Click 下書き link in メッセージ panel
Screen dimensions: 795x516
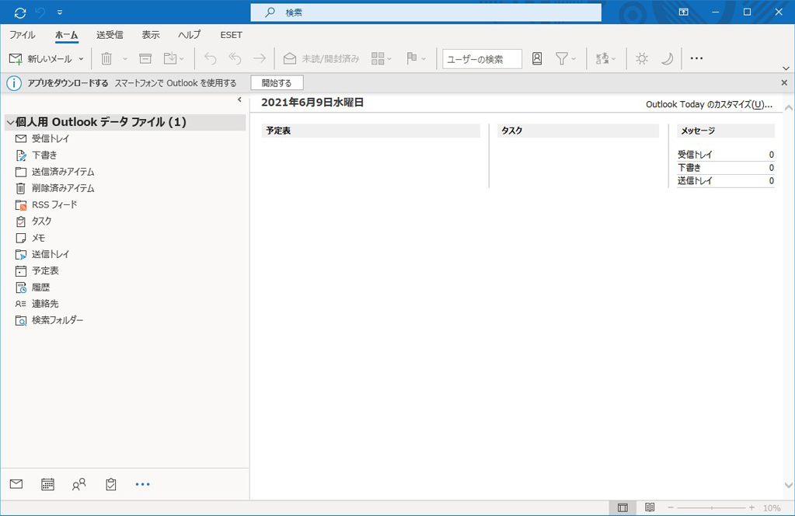pyautogui.click(x=689, y=168)
